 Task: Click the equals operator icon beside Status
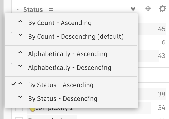pos(51,10)
